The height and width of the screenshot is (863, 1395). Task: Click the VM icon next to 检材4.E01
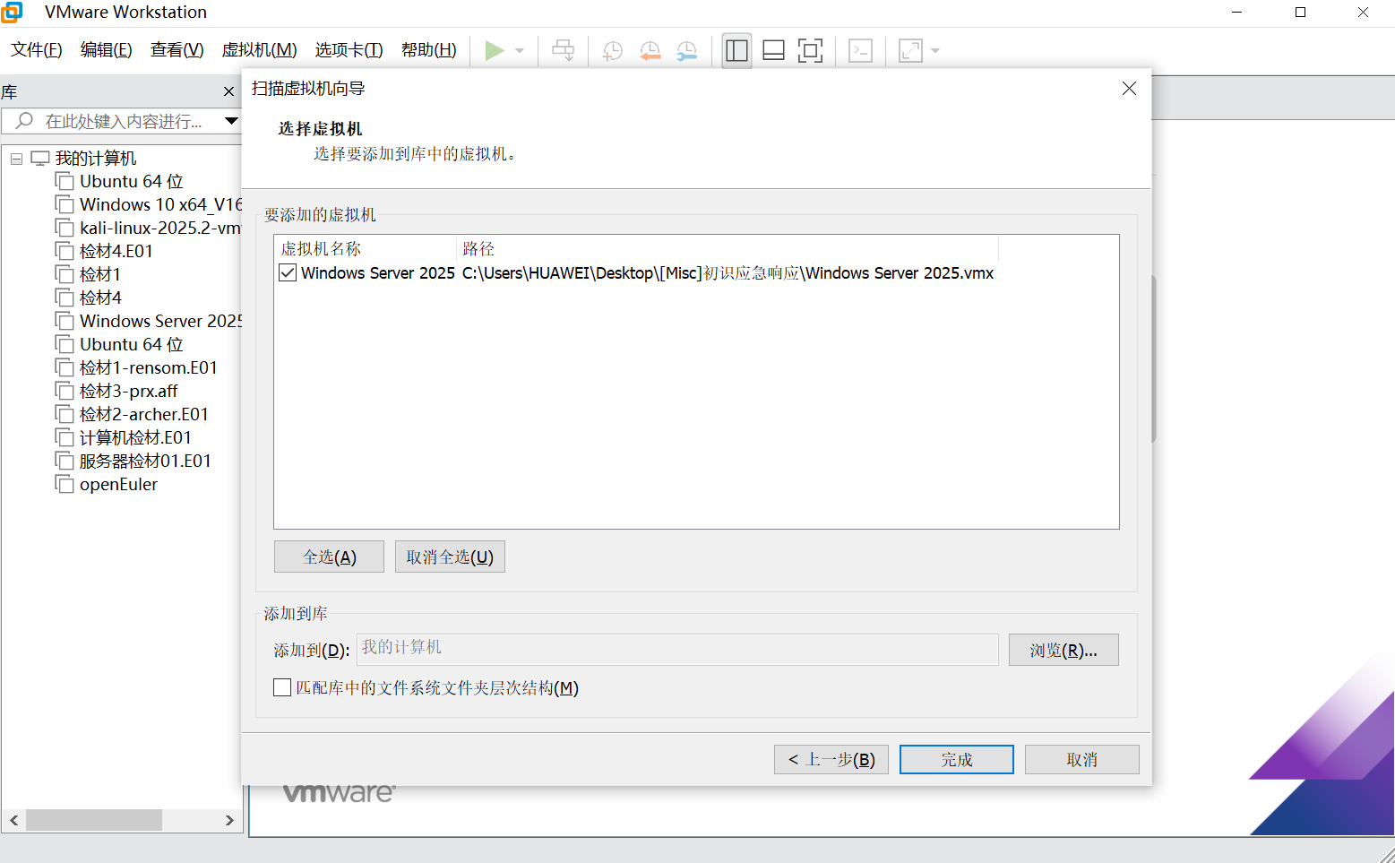65,251
